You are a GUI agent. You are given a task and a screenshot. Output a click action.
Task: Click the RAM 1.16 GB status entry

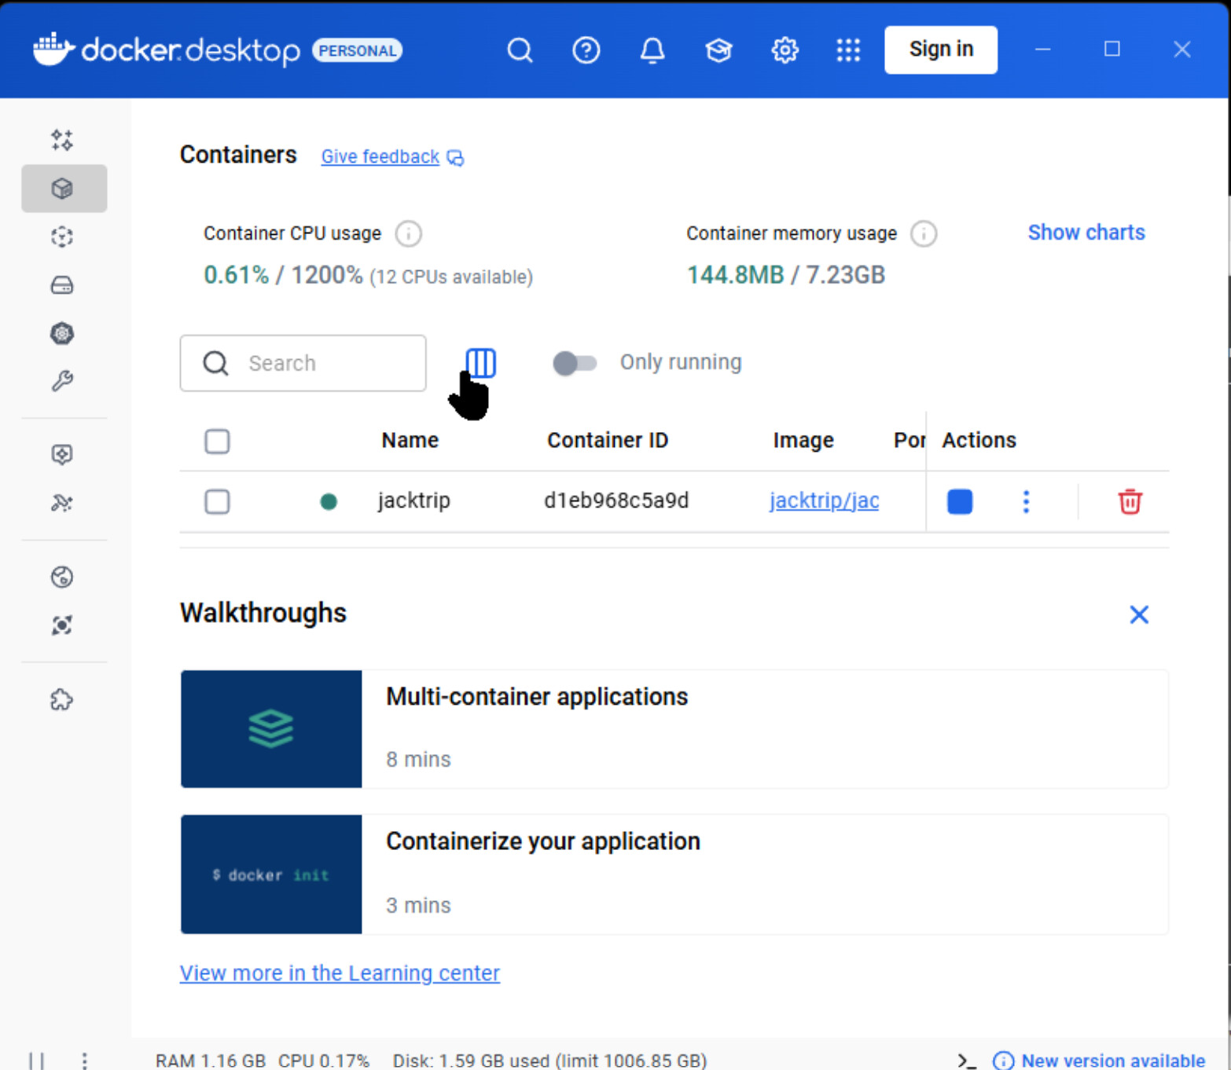click(x=211, y=1061)
